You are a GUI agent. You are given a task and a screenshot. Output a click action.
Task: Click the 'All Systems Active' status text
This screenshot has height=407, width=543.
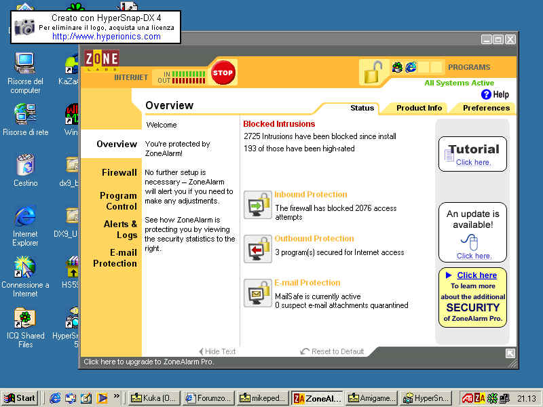click(460, 83)
